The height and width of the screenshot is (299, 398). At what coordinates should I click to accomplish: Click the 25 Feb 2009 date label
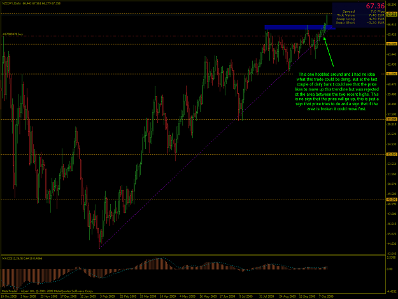(x=128, y=296)
